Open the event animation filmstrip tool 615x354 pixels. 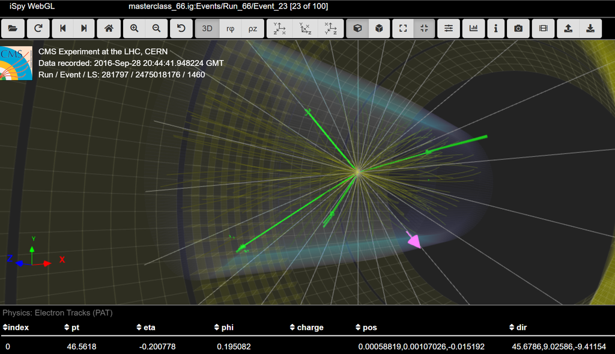click(x=541, y=28)
